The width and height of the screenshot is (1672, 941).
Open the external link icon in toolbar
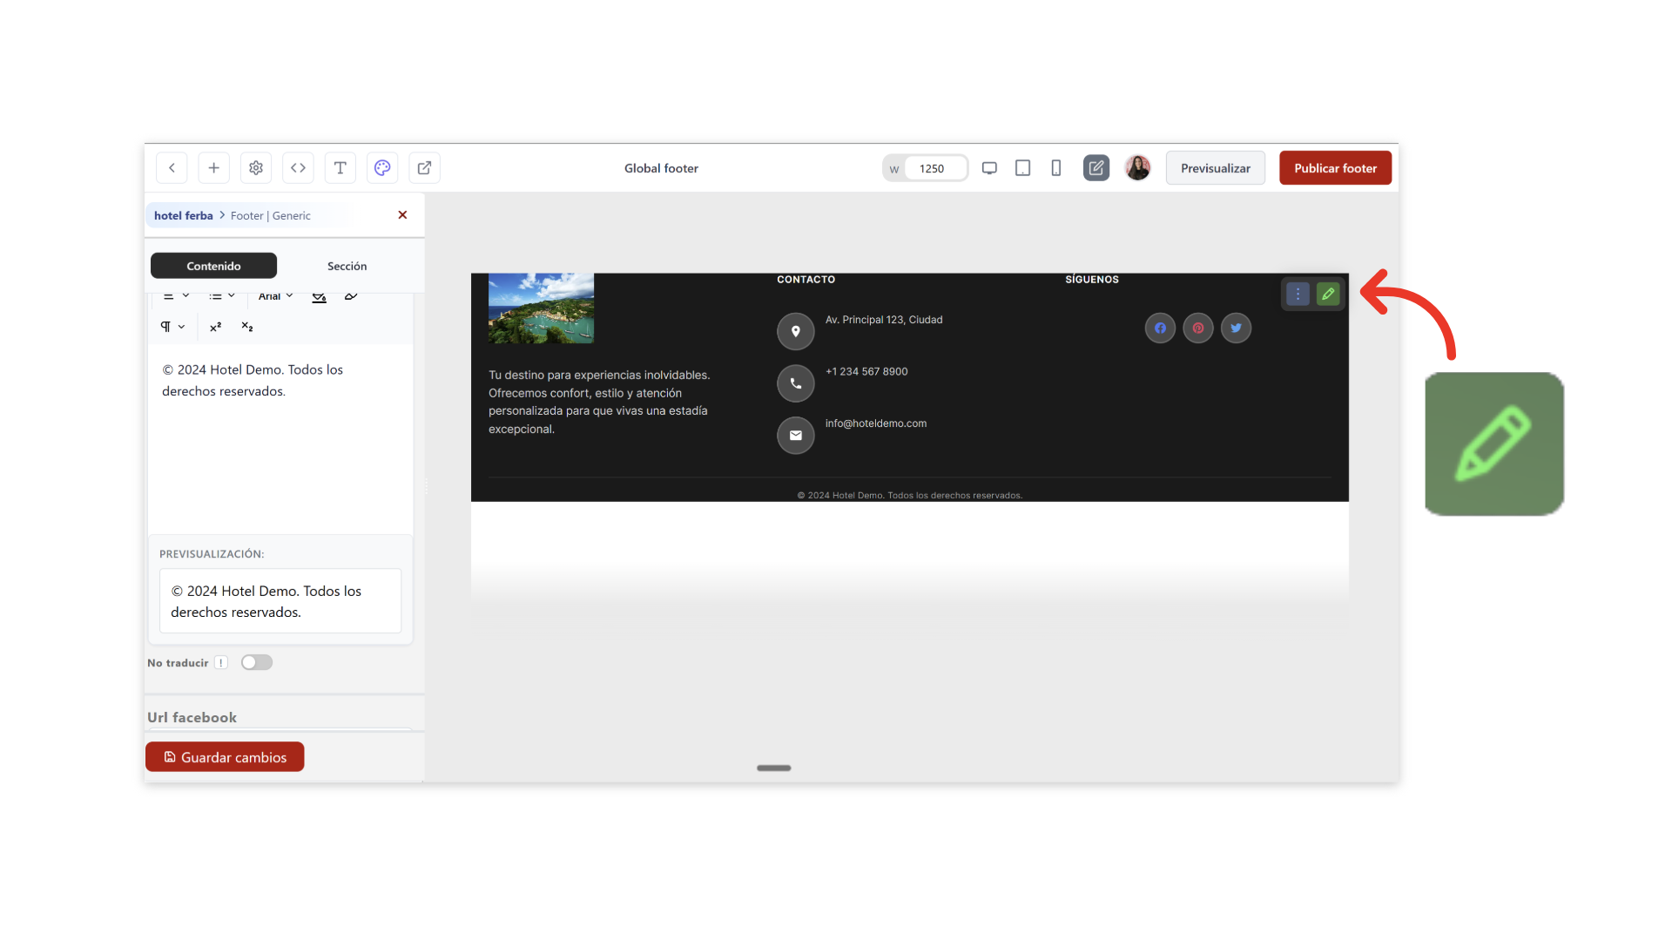pos(424,168)
